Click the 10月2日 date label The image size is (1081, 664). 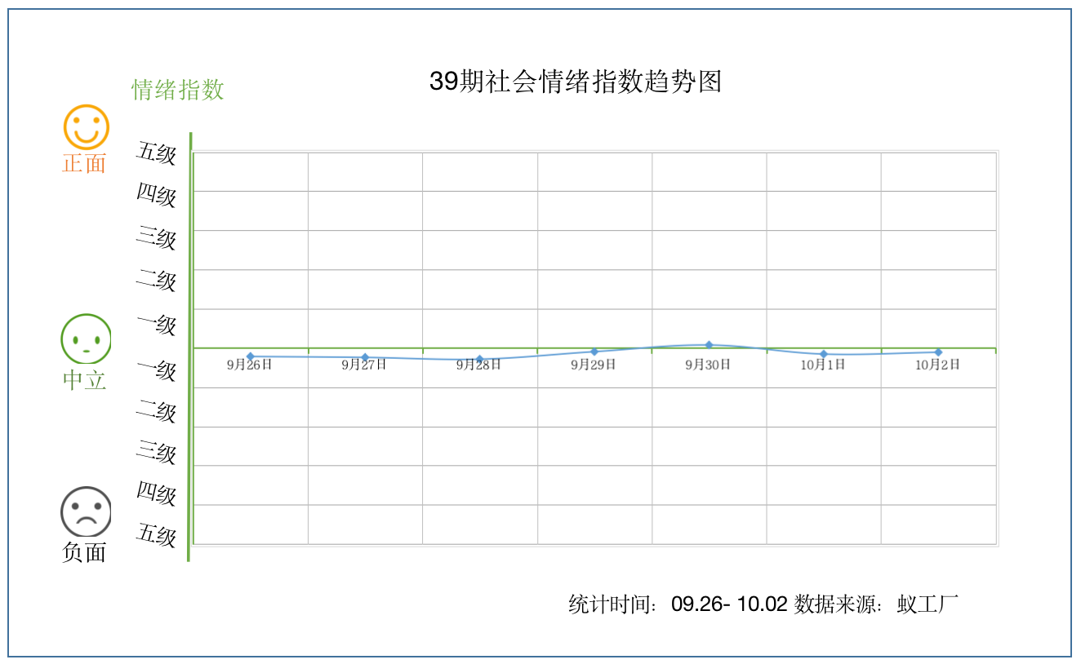click(x=937, y=365)
